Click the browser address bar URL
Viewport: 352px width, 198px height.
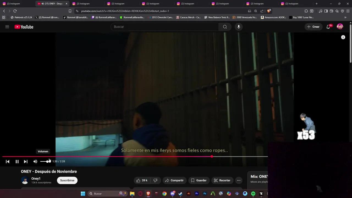125,11
